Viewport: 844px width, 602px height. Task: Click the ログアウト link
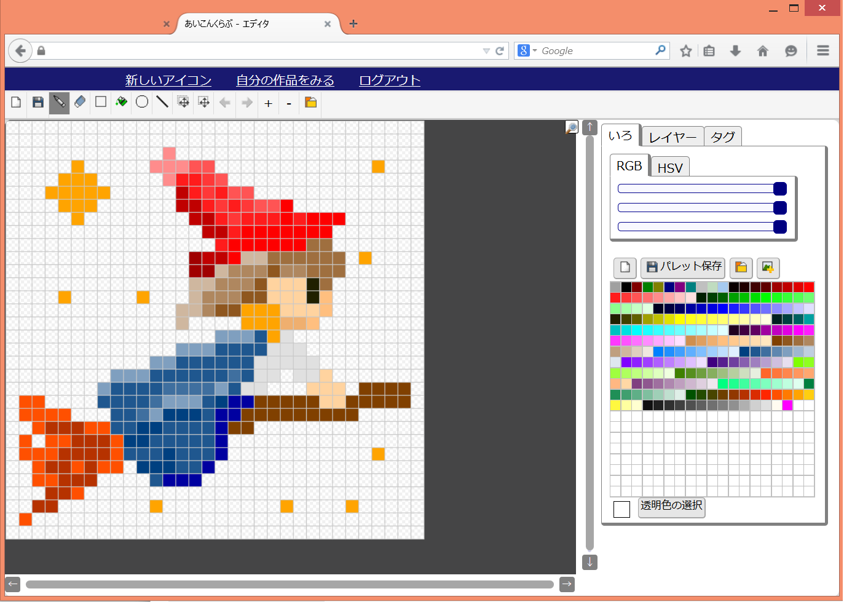point(390,80)
